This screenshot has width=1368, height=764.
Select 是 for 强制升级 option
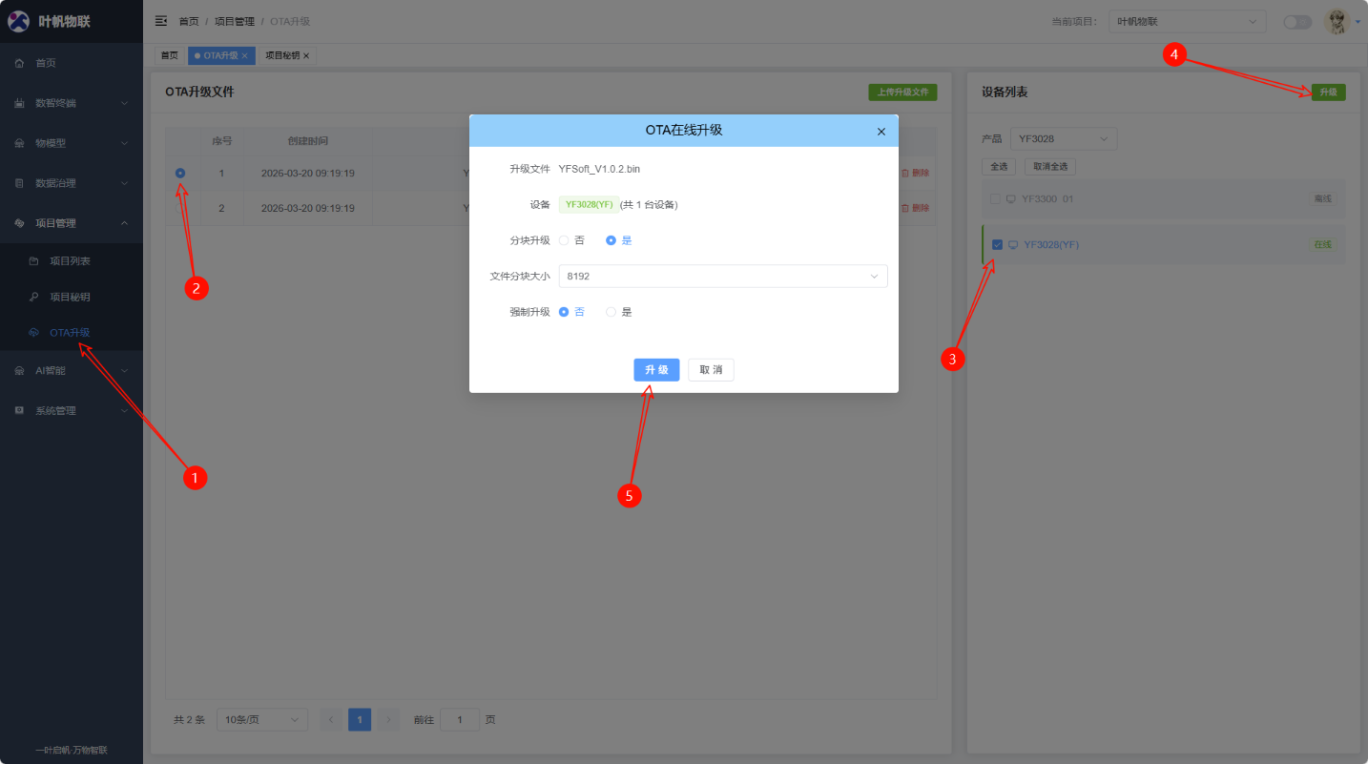611,312
